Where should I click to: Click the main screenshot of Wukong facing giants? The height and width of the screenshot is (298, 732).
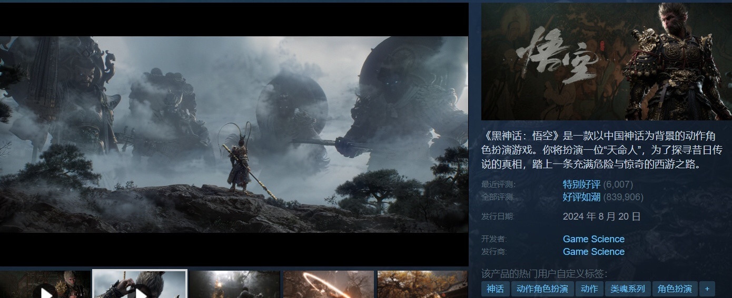coord(234,134)
